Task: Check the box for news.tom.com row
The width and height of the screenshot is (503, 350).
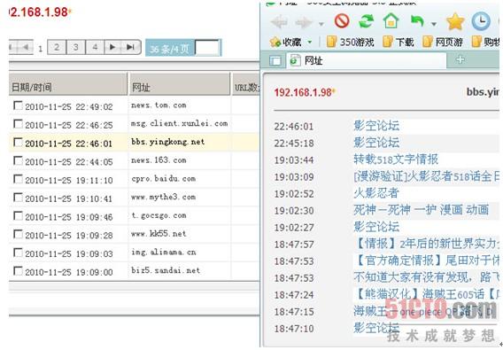Action: [19, 105]
